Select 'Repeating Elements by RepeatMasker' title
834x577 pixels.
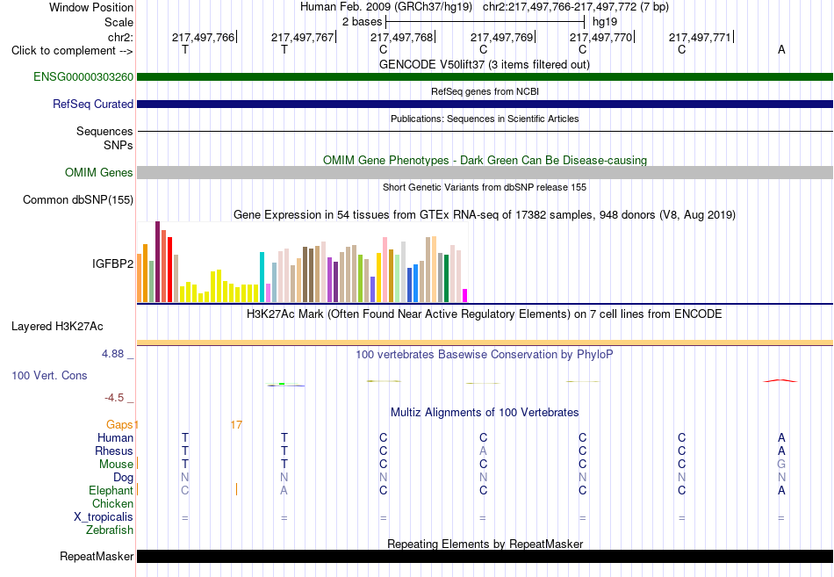(485, 544)
